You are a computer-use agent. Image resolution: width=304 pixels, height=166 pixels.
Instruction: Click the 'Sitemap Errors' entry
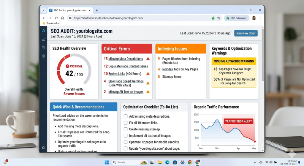click(172, 77)
